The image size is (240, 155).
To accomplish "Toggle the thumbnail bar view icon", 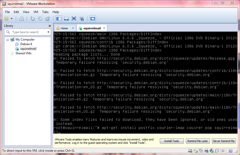I will (66, 19).
